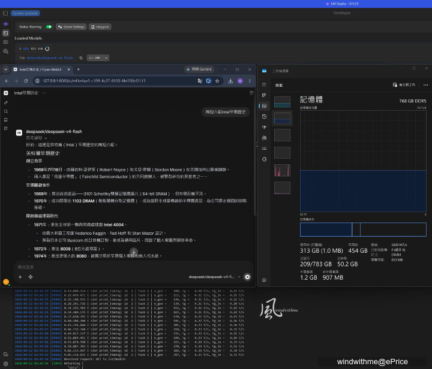Select the CPU performance thumbnail
This screenshot has width=432, height=369.
click(282, 102)
